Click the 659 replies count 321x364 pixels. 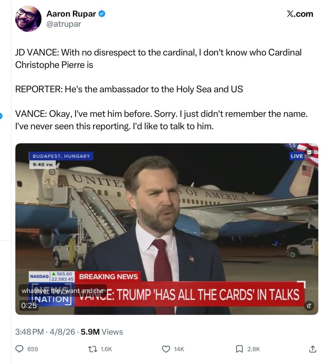click(32, 349)
